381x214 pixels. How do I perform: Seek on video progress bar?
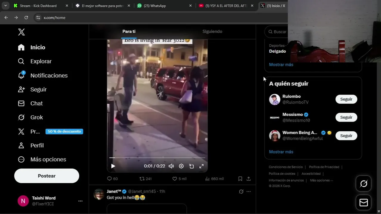pyautogui.click(x=157, y=158)
